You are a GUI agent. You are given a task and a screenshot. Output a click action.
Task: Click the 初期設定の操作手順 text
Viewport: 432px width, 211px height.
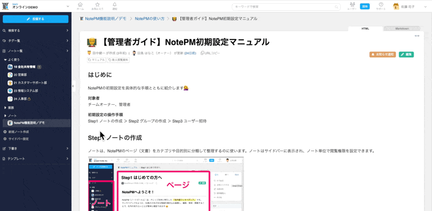tap(105, 114)
